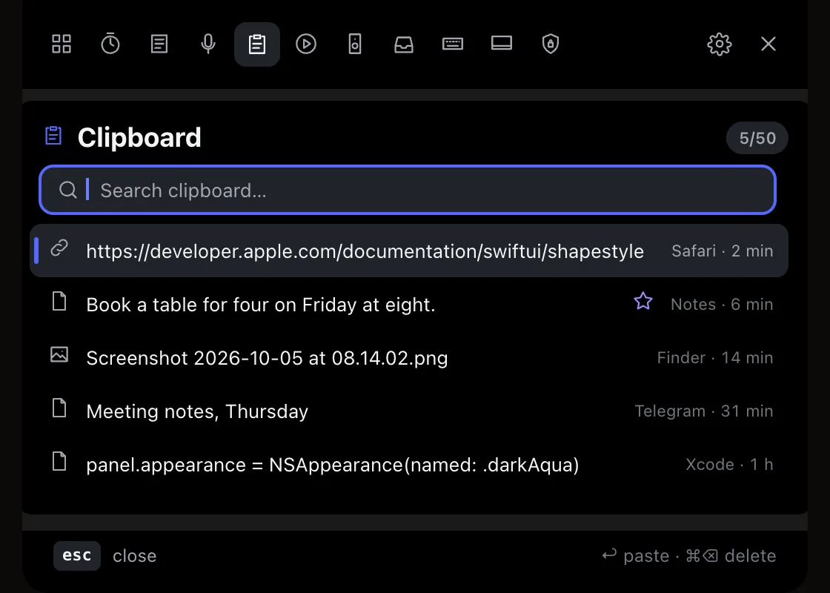The height and width of the screenshot is (593, 830).
Task: Click the clipboard icon beside the Clipboard heading
Action: (53, 136)
